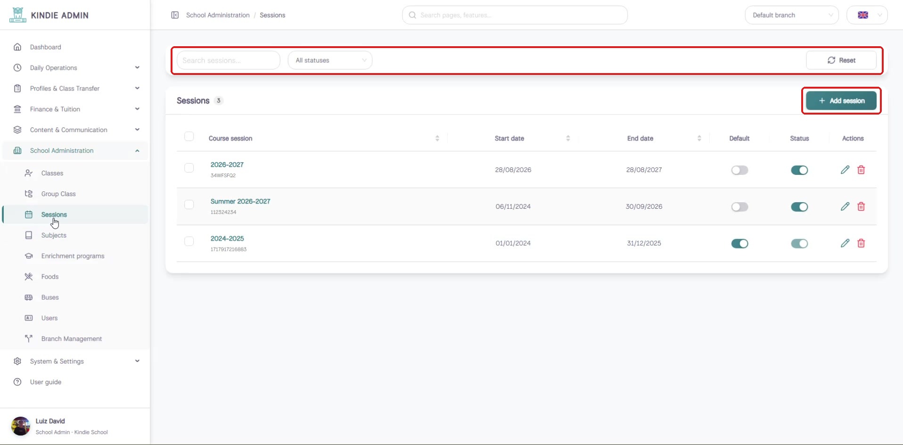Edit the Summer 2026-2027 session
Screen dimensions: 903x445
(x=845, y=206)
